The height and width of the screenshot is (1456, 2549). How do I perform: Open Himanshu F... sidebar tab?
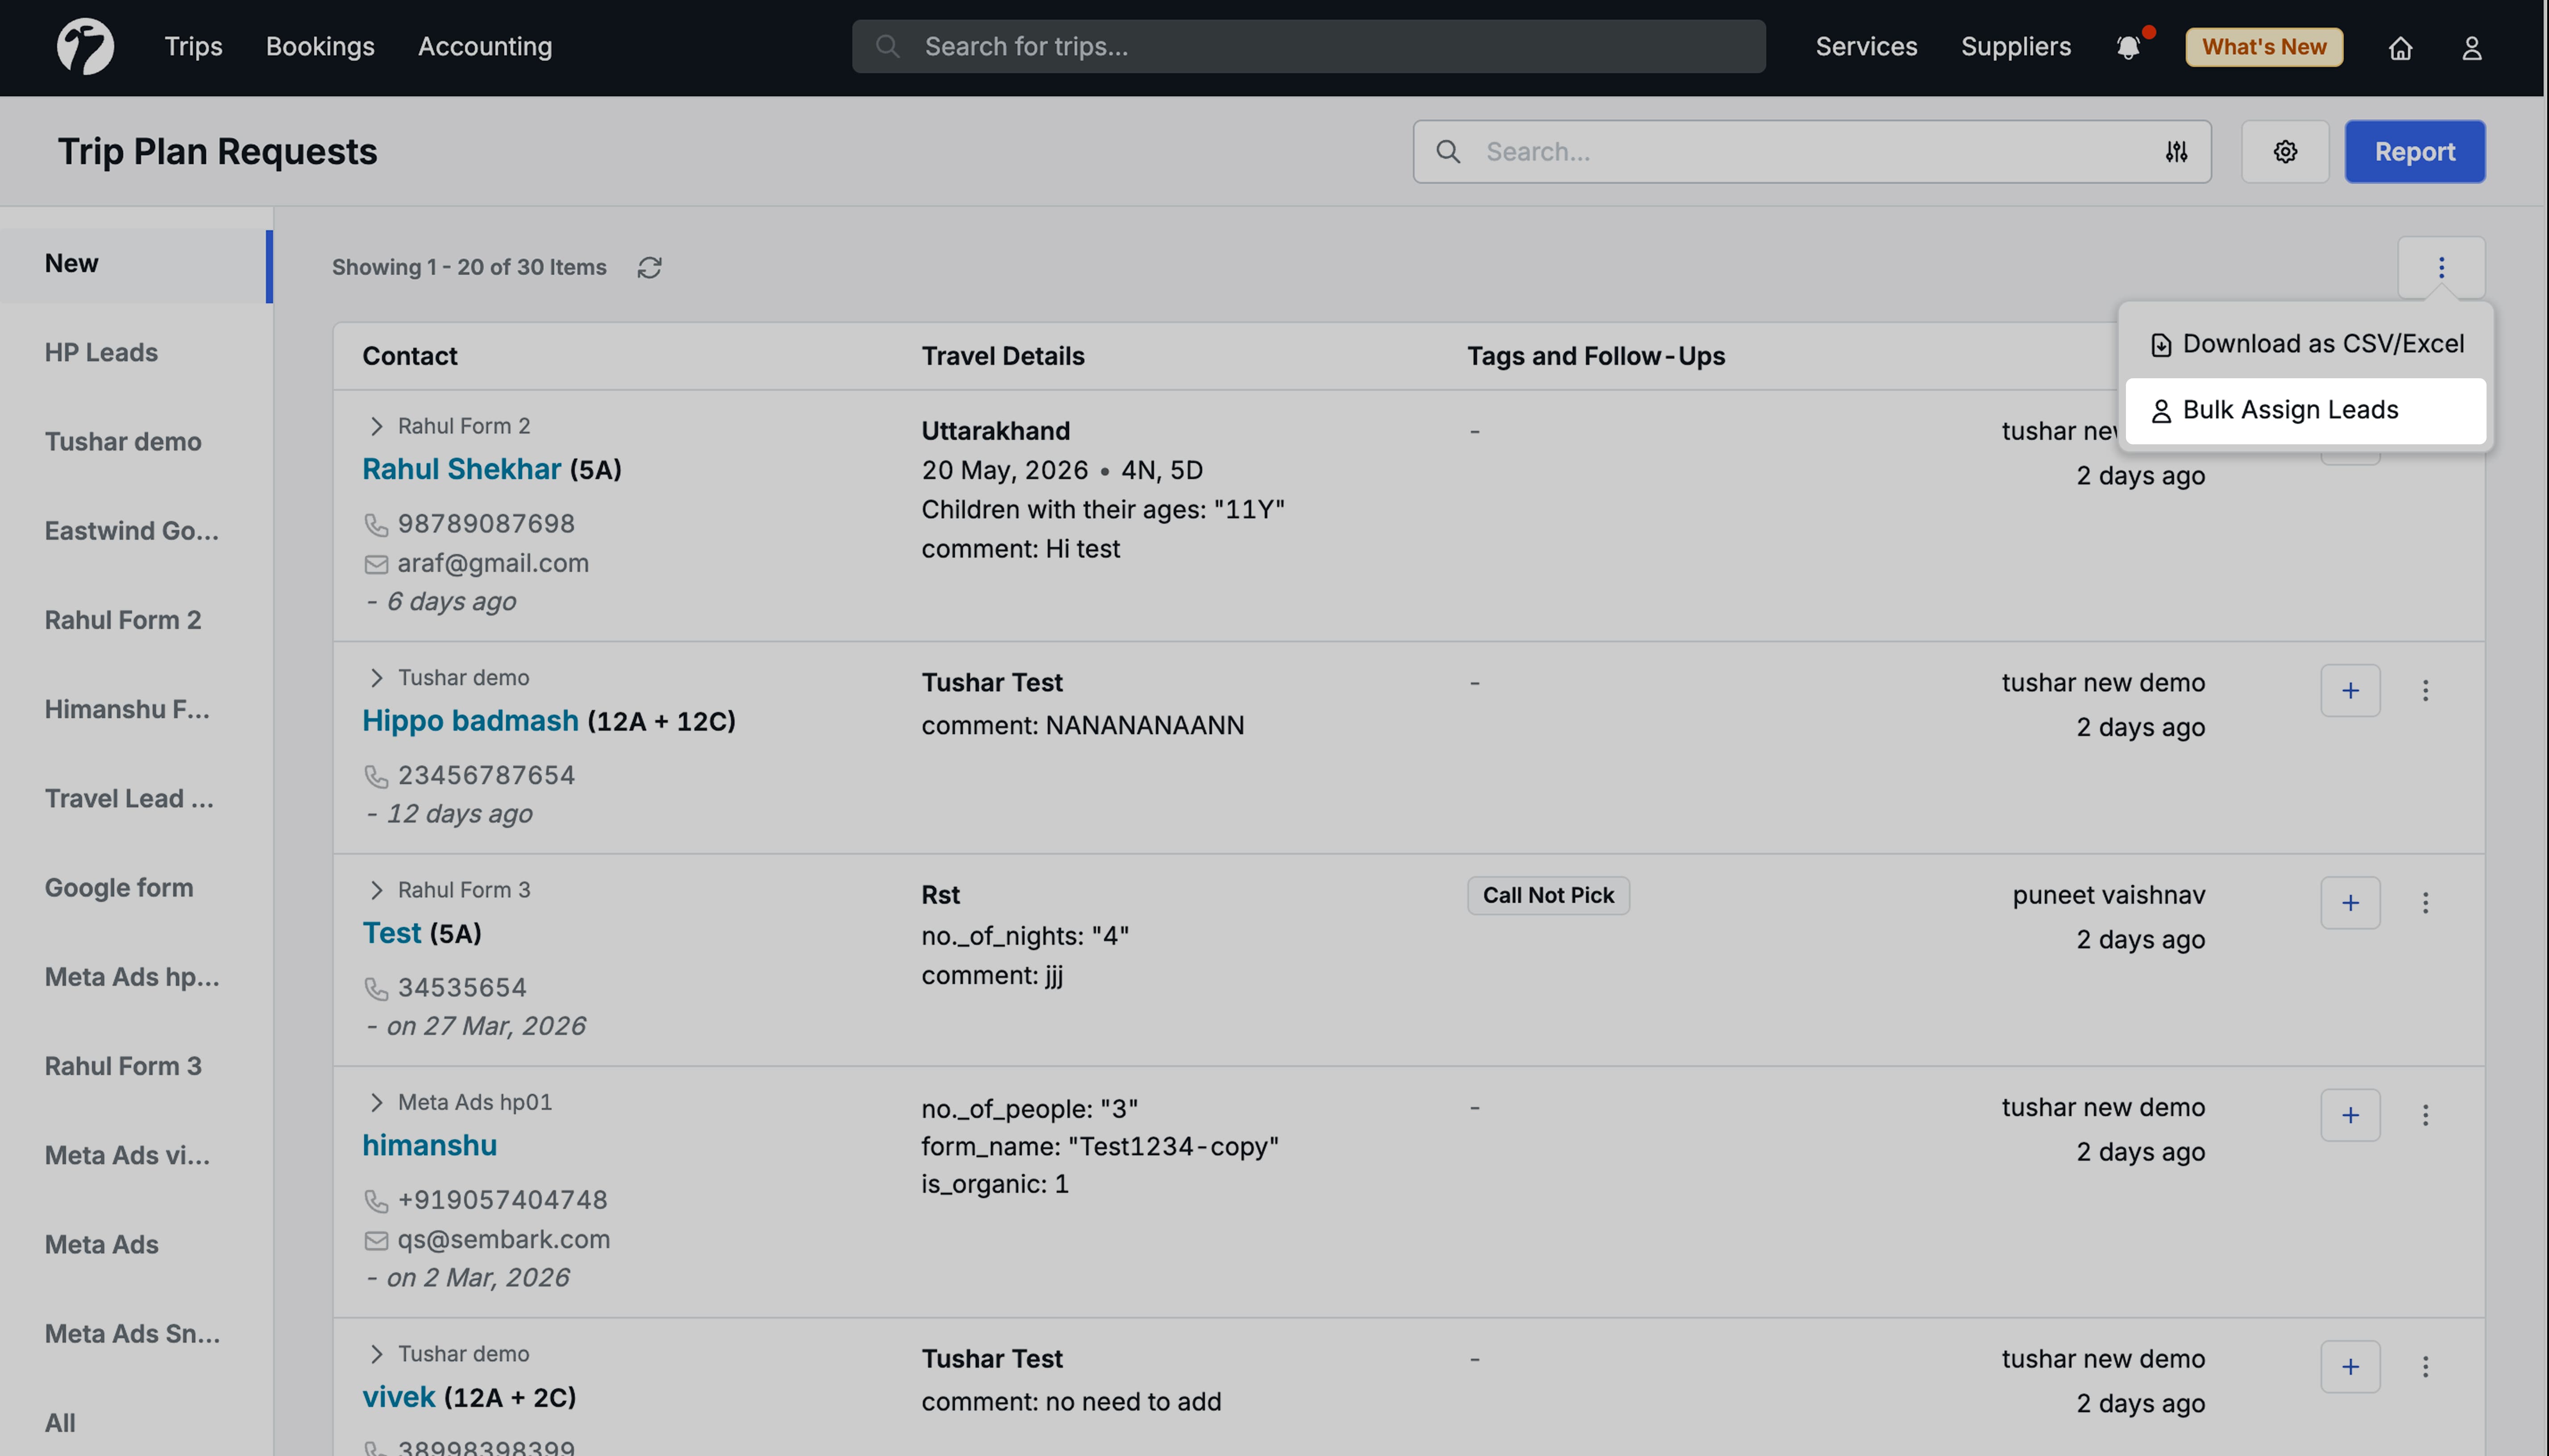click(136, 710)
